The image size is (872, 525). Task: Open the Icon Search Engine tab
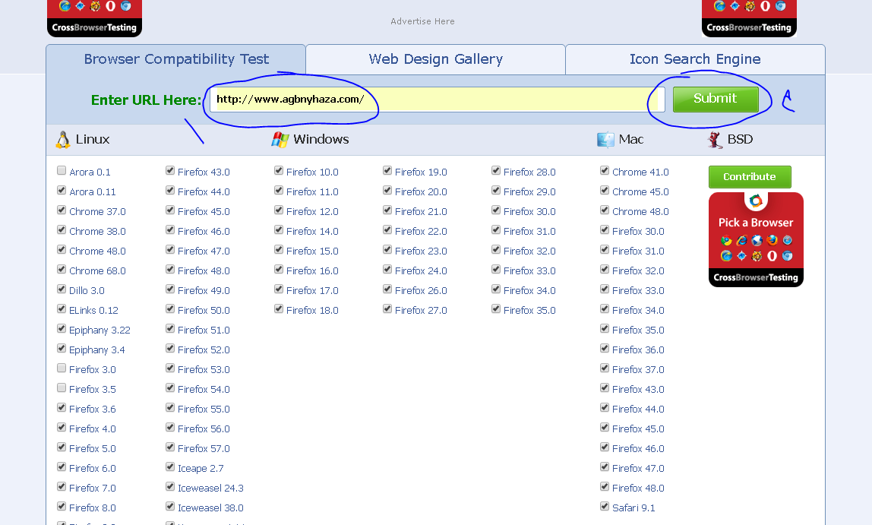(695, 59)
